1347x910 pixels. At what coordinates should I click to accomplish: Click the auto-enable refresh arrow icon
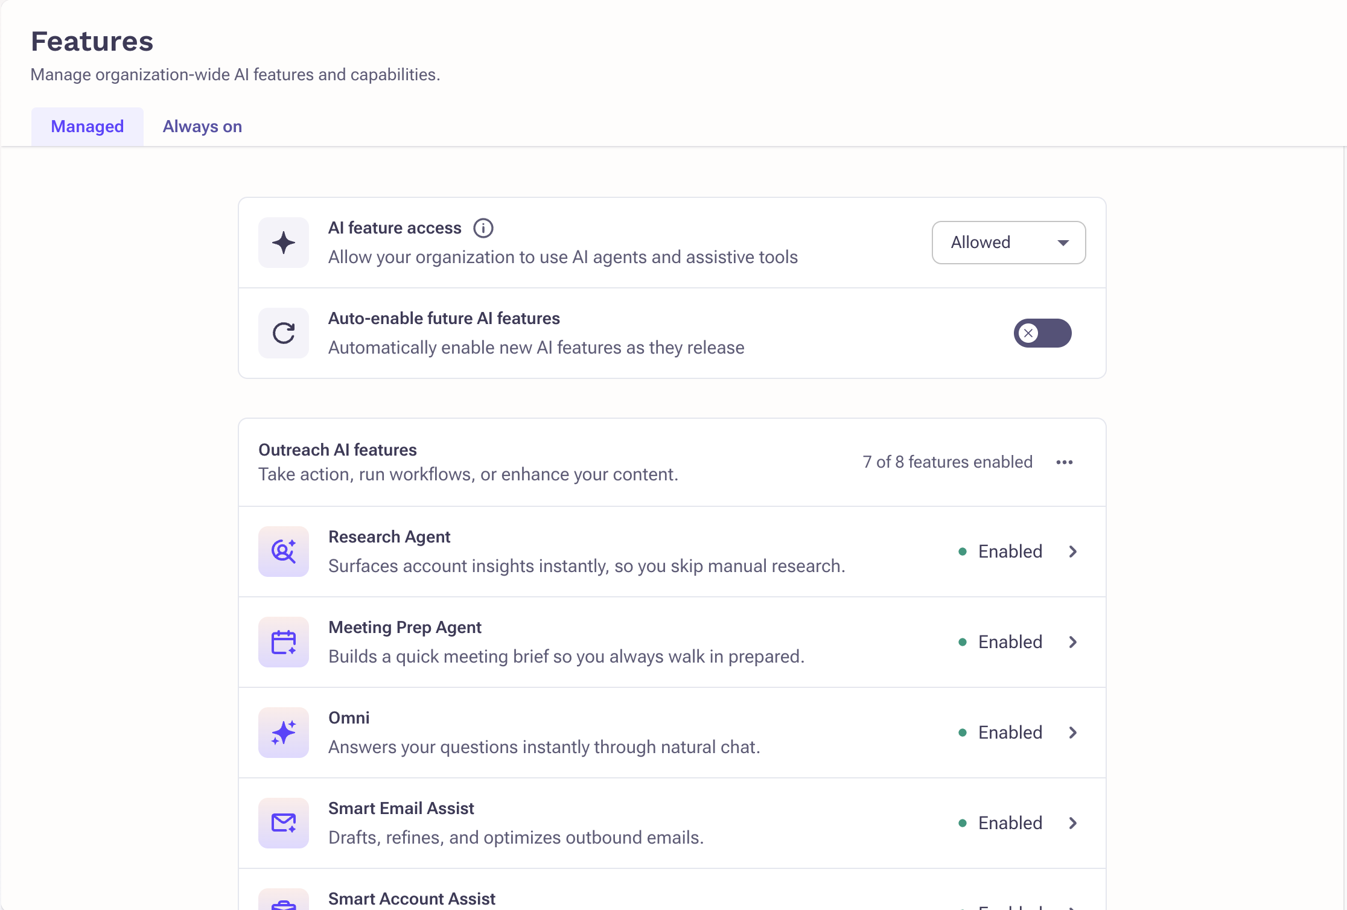(283, 333)
